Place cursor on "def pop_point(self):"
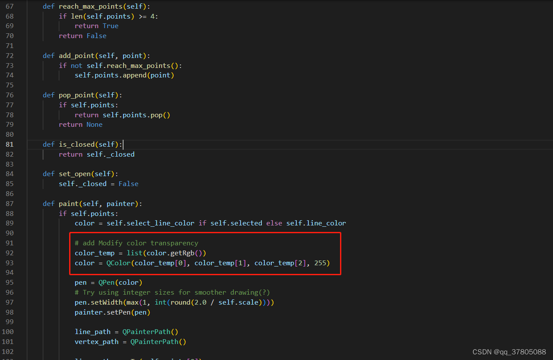 click(83, 95)
